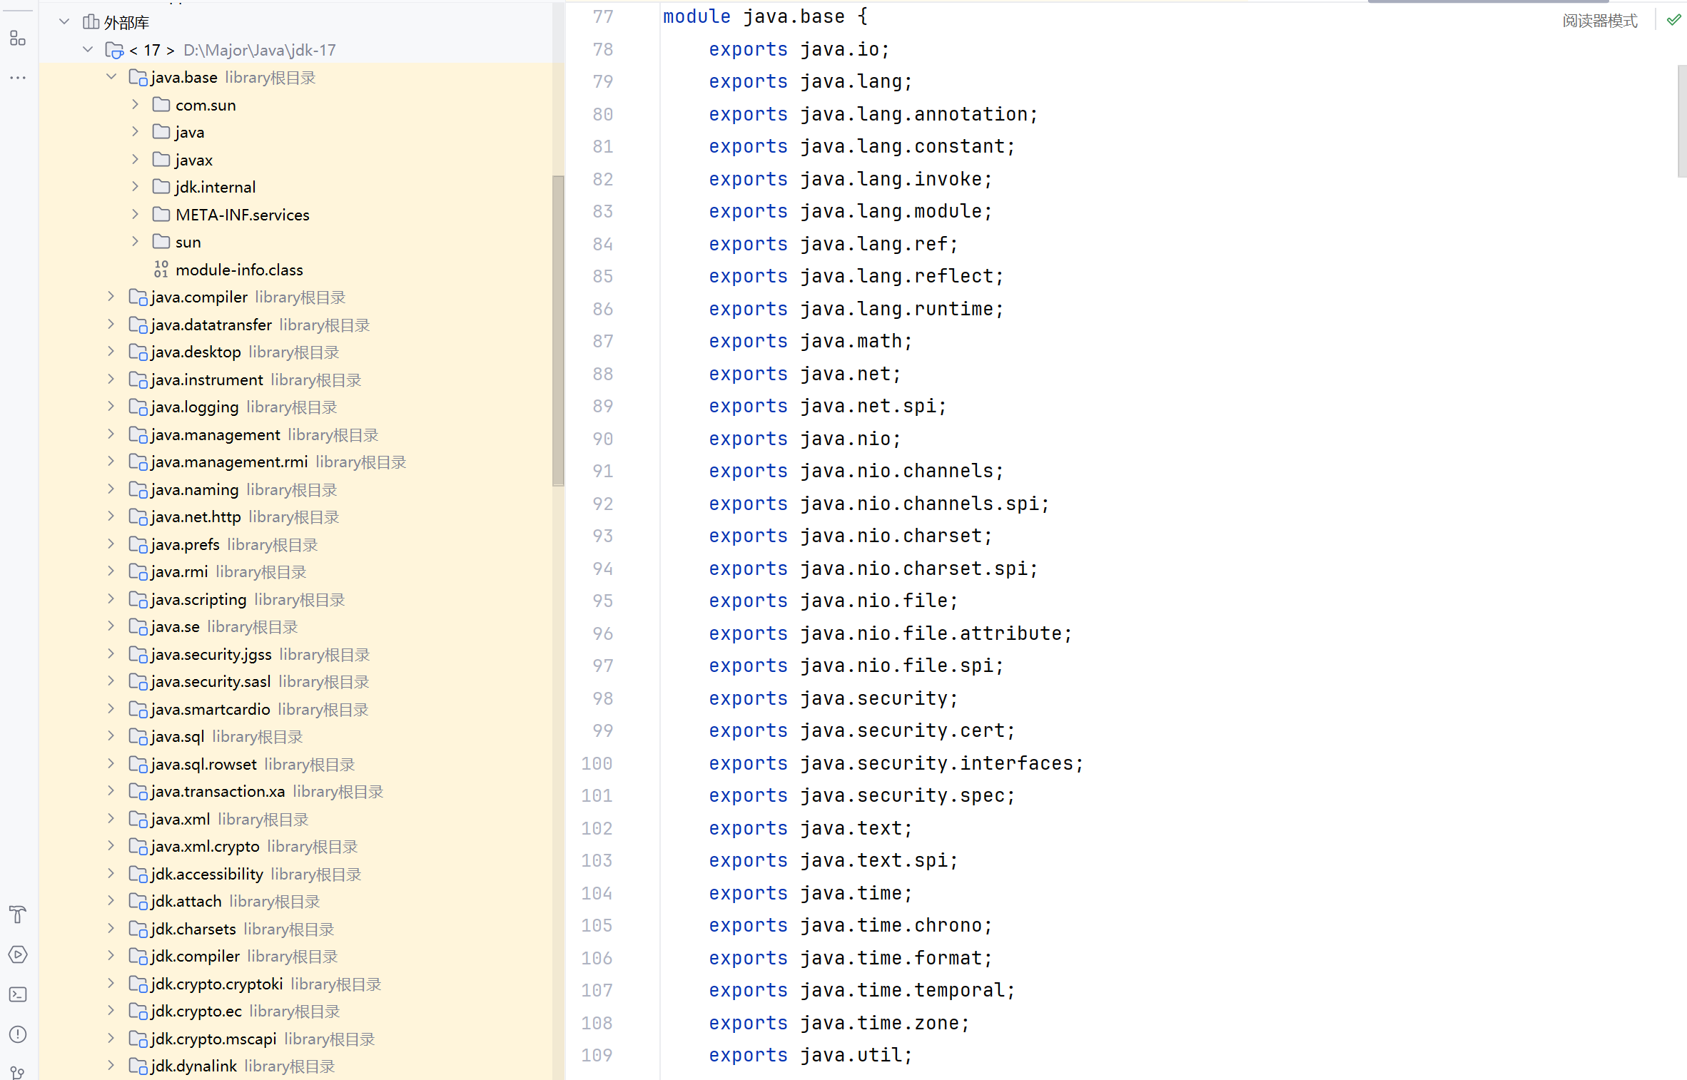Screen dimensions: 1687x1080
Task: Click the project tree vertical scrollbar
Action: [x=558, y=330]
